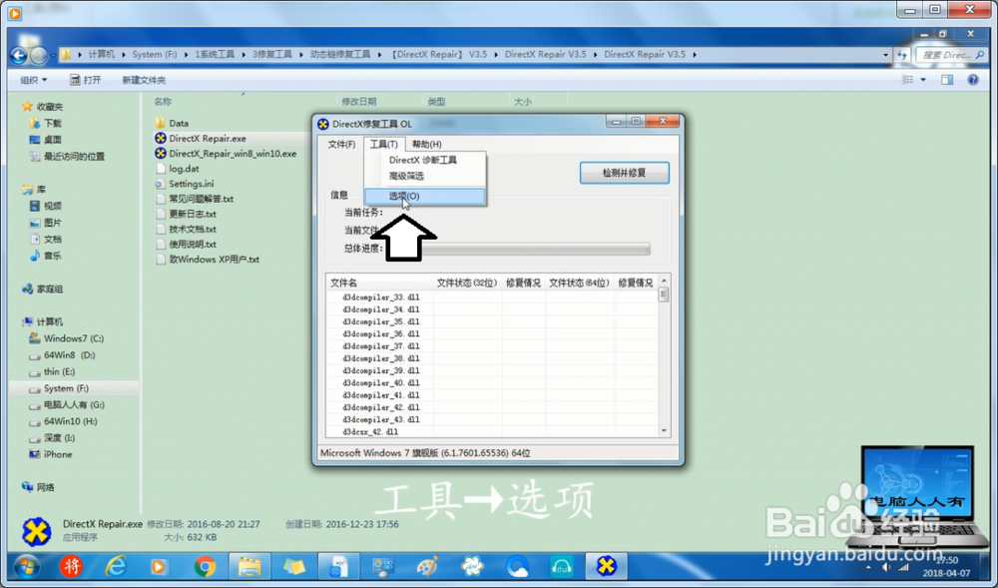Select 使用说明.txt file
Screen dimensions: 998x588
pyautogui.click(x=186, y=245)
